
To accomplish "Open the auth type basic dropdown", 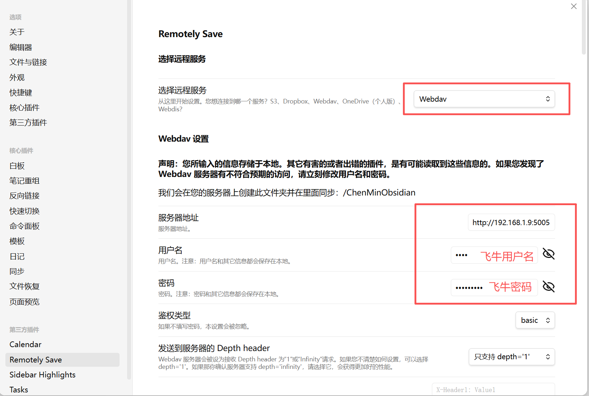I will pyautogui.click(x=535, y=320).
